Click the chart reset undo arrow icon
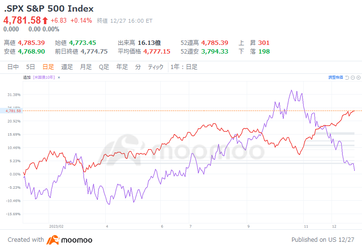 [x=347, y=78]
